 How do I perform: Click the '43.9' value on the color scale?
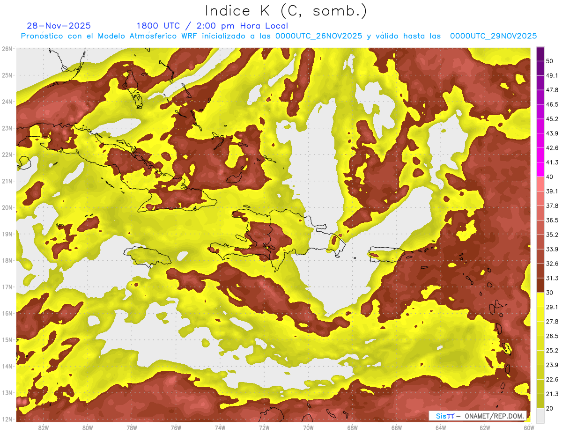pyautogui.click(x=552, y=133)
